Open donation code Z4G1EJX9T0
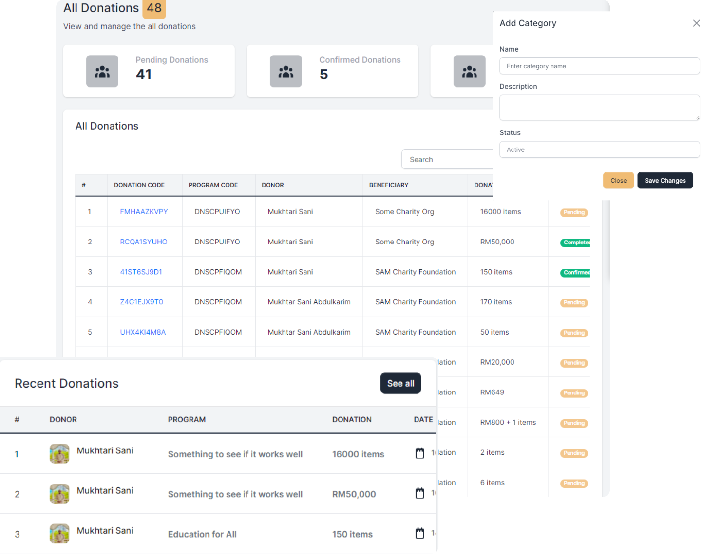The height and width of the screenshot is (560, 703). click(x=142, y=302)
